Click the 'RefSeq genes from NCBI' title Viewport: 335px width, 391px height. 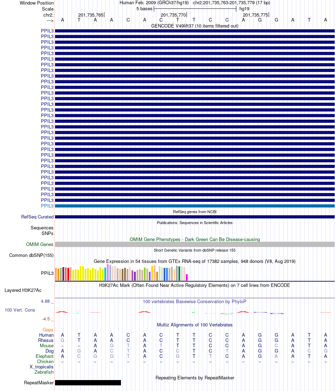(195, 212)
